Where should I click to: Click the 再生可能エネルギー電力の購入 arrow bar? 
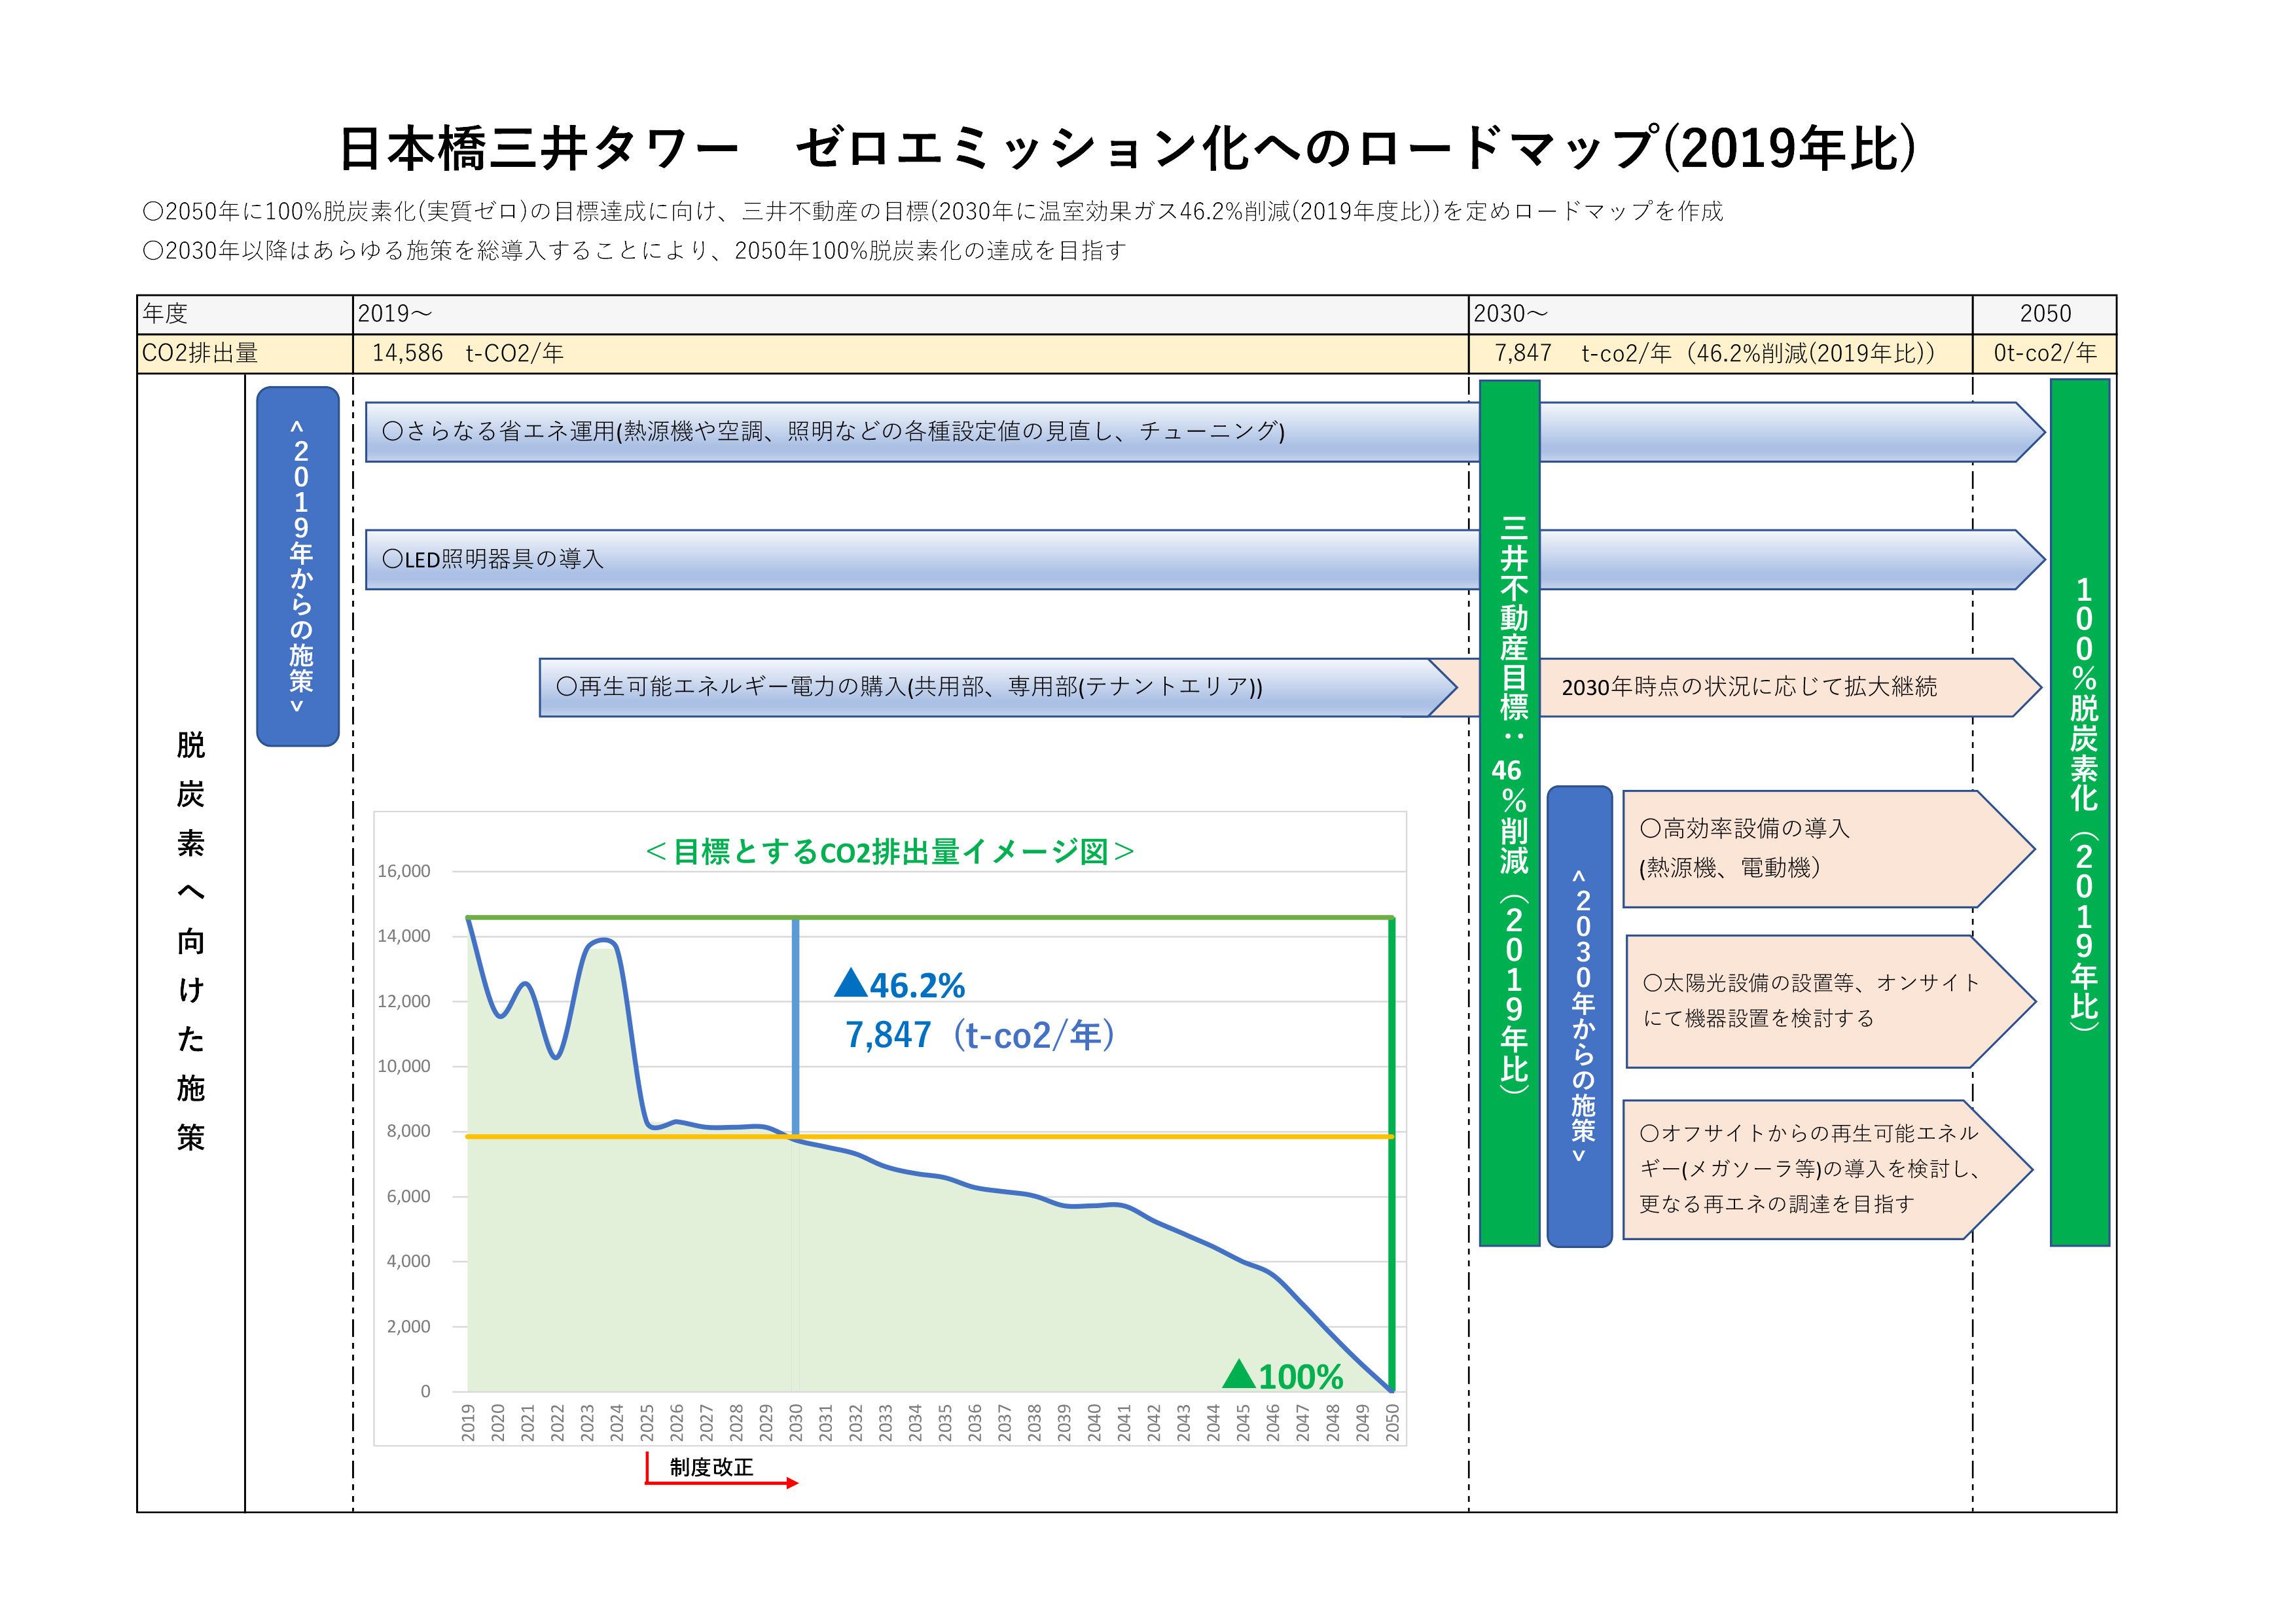tap(998, 687)
